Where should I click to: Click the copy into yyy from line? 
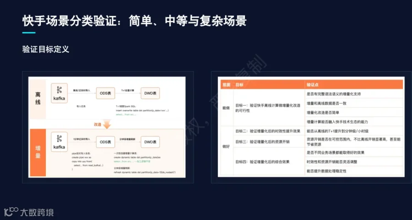click(x=82, y=161)
